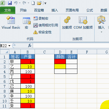The width and height of the screenshot is (109, 109).
Task: Select column E header
Action: (71, 52)
